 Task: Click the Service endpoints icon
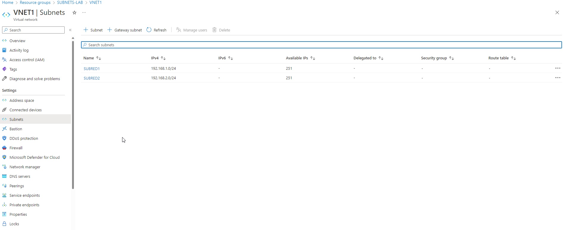point(4,195)
